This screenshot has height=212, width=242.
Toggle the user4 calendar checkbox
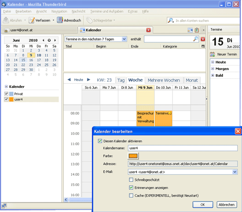pyautogui.click(x=6, y=99)
